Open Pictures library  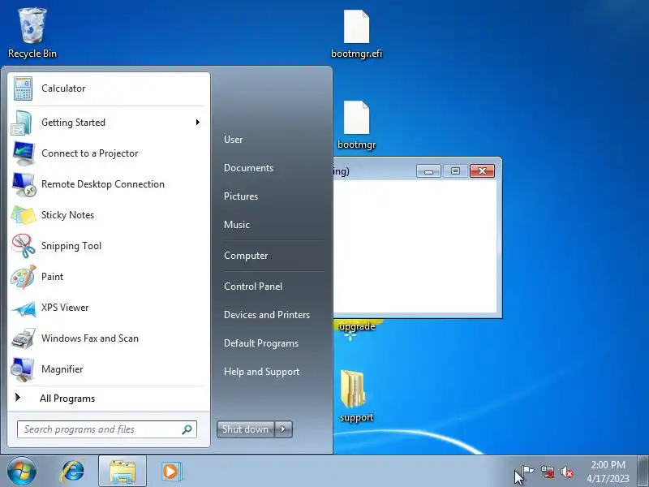point(241,196)
